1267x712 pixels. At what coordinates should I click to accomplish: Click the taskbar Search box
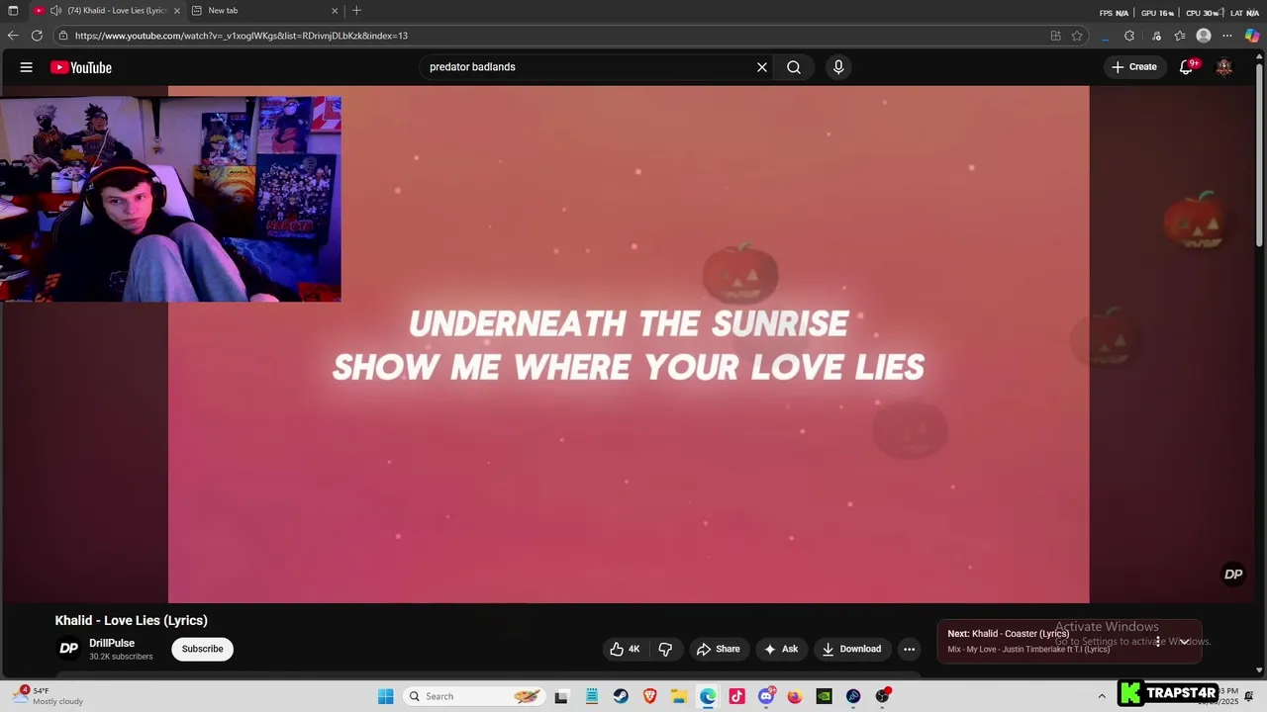click(x=475, y=696)
